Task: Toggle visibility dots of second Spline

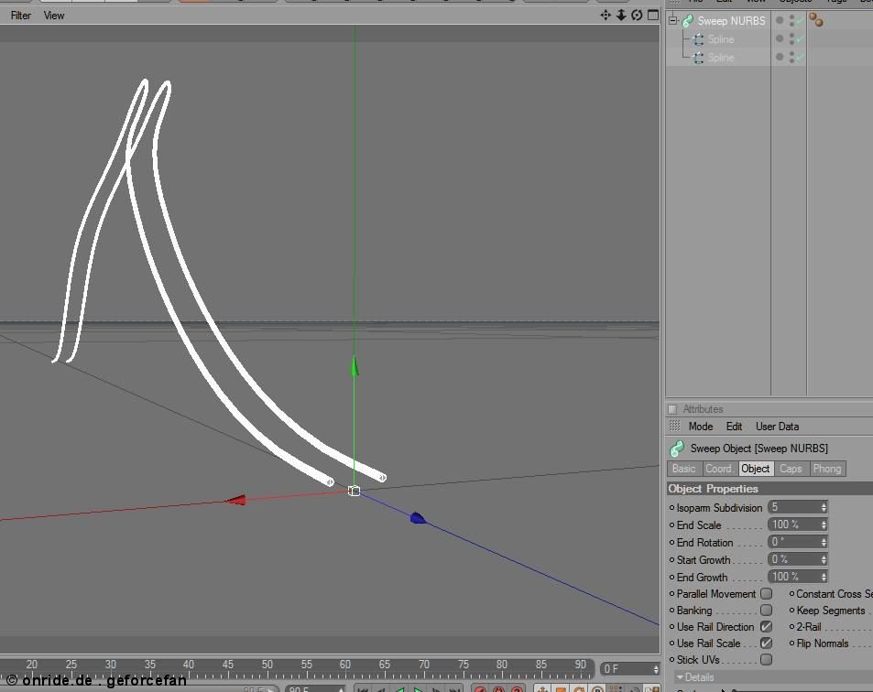Action: pyautogui.click(x=791, y=58)
